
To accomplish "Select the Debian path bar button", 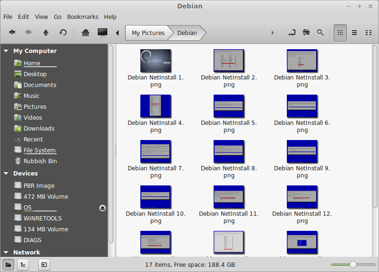I will click(x=187, y=33).
